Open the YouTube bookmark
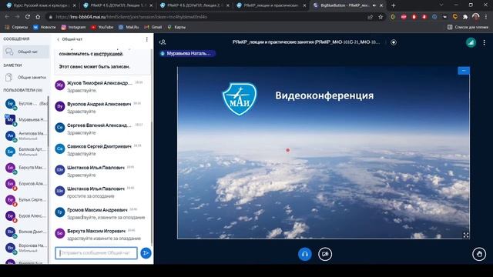 coord(102,28)
